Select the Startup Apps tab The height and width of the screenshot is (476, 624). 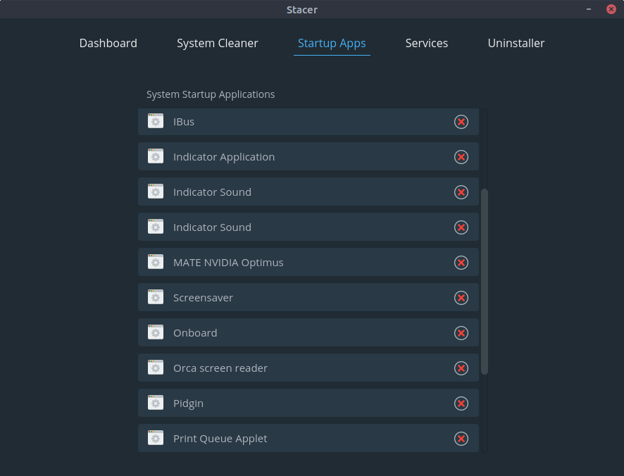coord(332,43)
